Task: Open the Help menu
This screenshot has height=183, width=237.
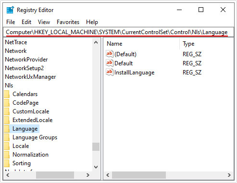Action: (92, 22)
